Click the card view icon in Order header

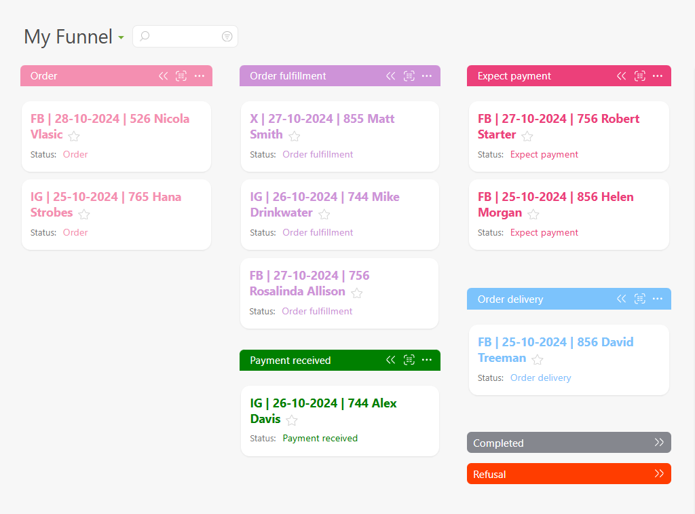pos(181,76)
